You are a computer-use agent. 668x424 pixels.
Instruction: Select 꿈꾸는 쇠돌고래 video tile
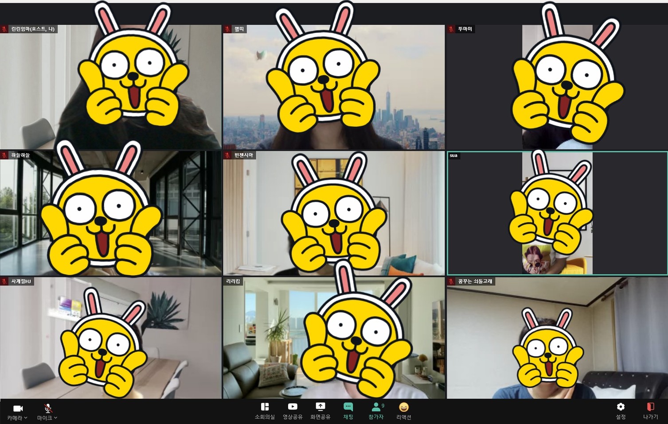557,338
